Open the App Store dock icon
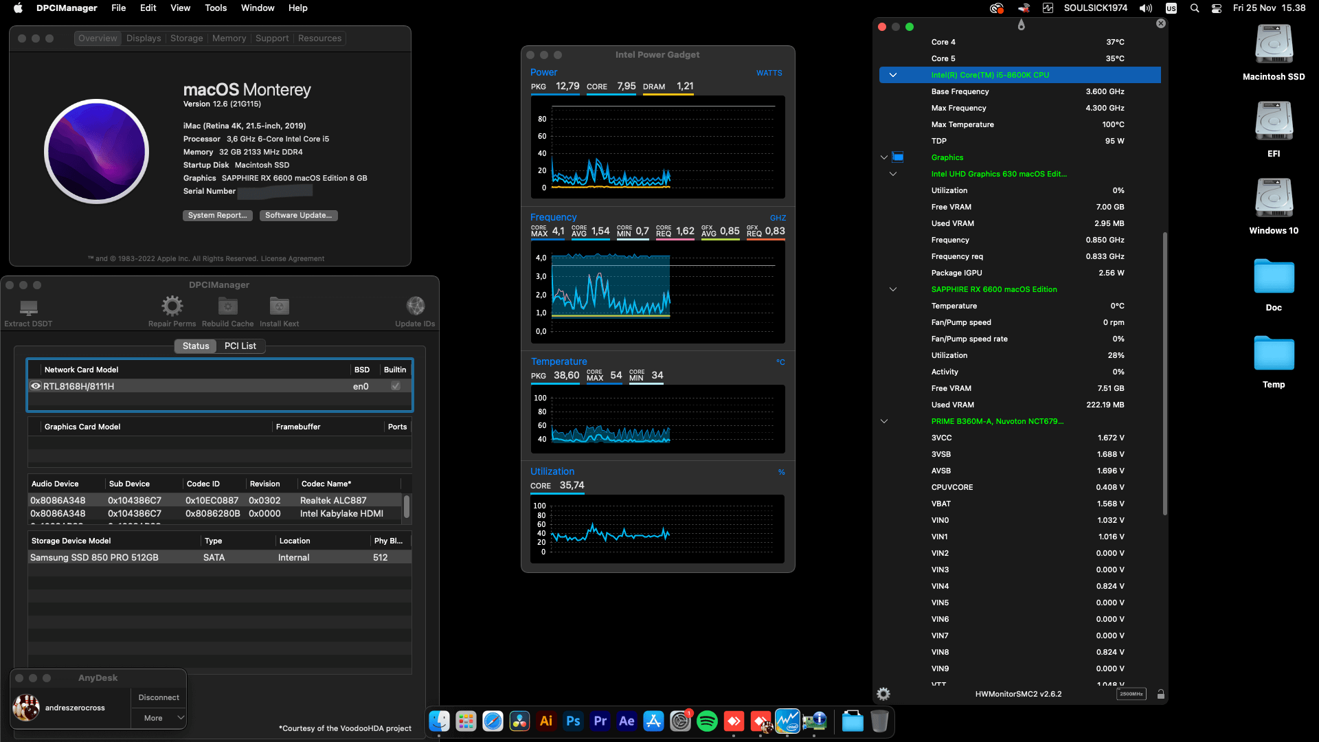Image resolution: width=1319 pixels, height=742 pixels. 653,721
